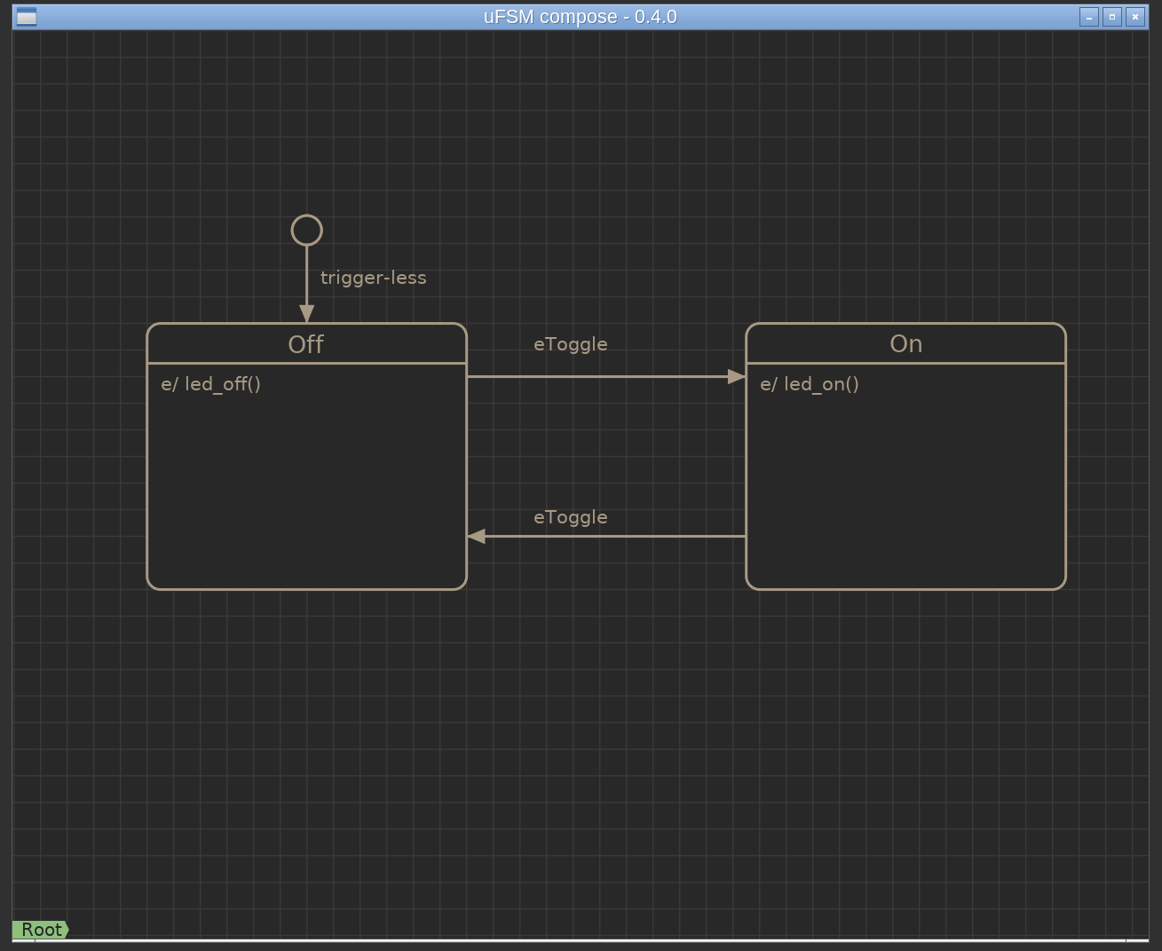Select the 'trigger-less' transition label
The height and width of the screenshot is (951, 1162).
pos(374,278)
